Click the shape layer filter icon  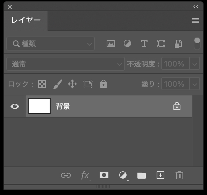[161, 44]
